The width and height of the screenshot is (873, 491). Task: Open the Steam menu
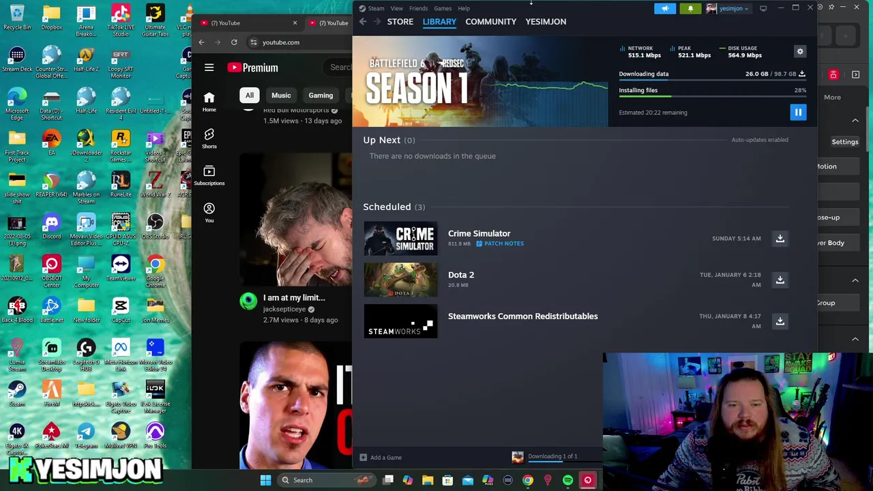tap(376, 8)
